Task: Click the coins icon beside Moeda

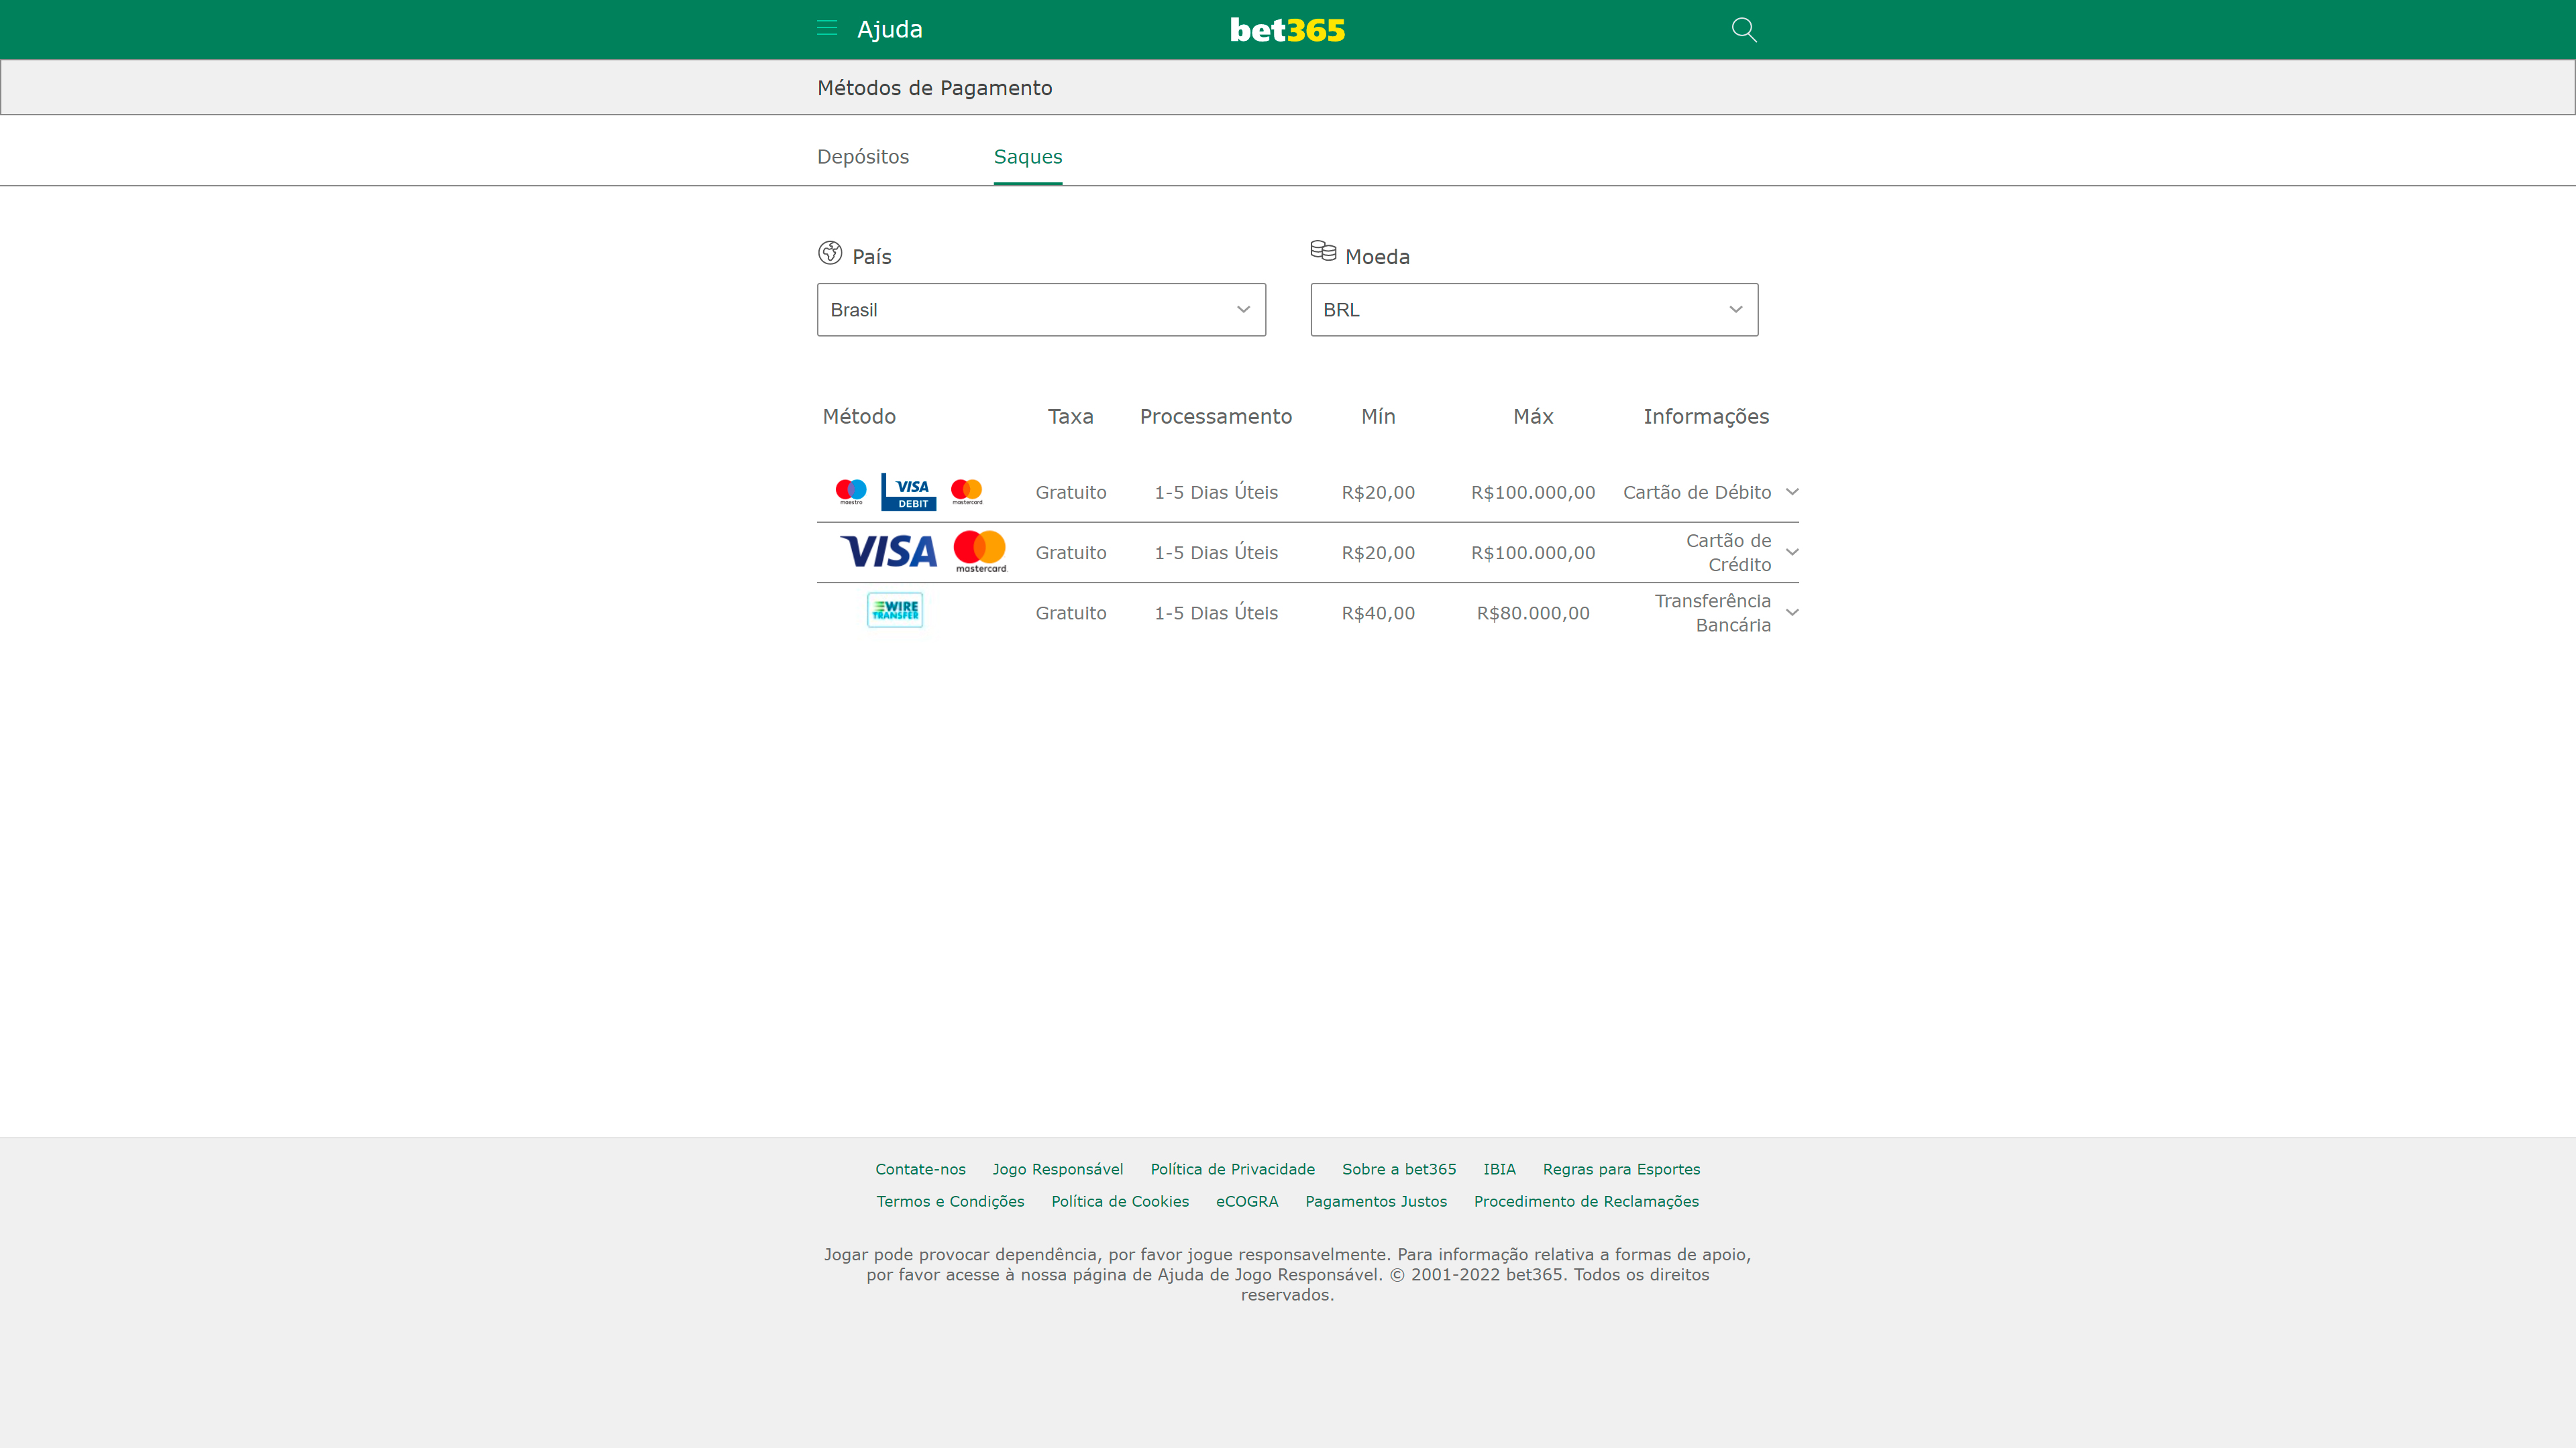Action: pos(1323,251)
